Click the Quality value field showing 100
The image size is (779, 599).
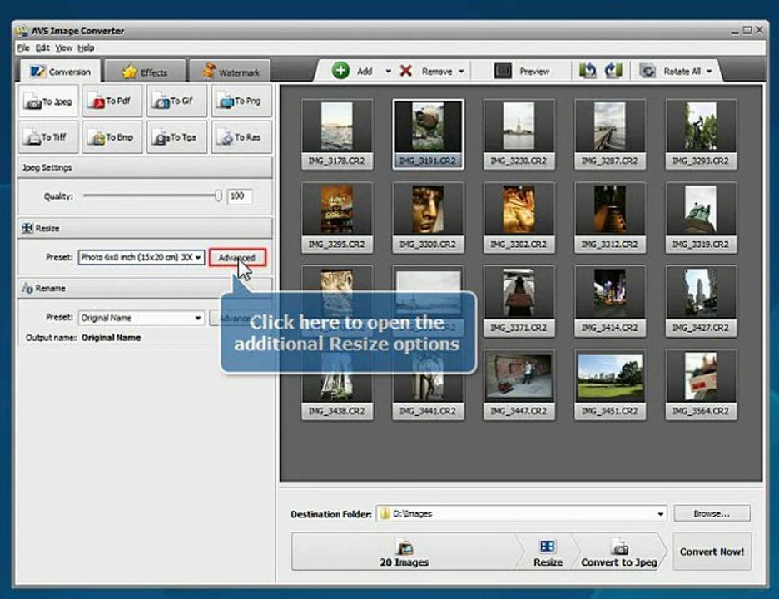coord(240,196)
